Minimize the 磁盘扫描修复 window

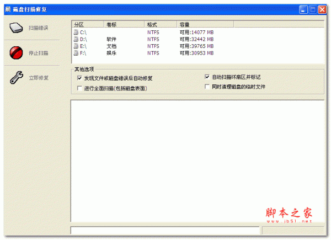(x=303, y=9)
